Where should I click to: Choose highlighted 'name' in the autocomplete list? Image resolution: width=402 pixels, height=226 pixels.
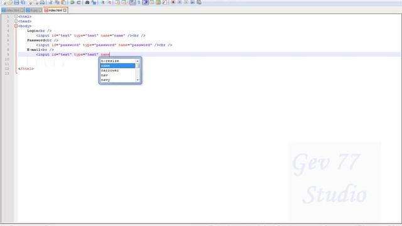click(117, 65)
